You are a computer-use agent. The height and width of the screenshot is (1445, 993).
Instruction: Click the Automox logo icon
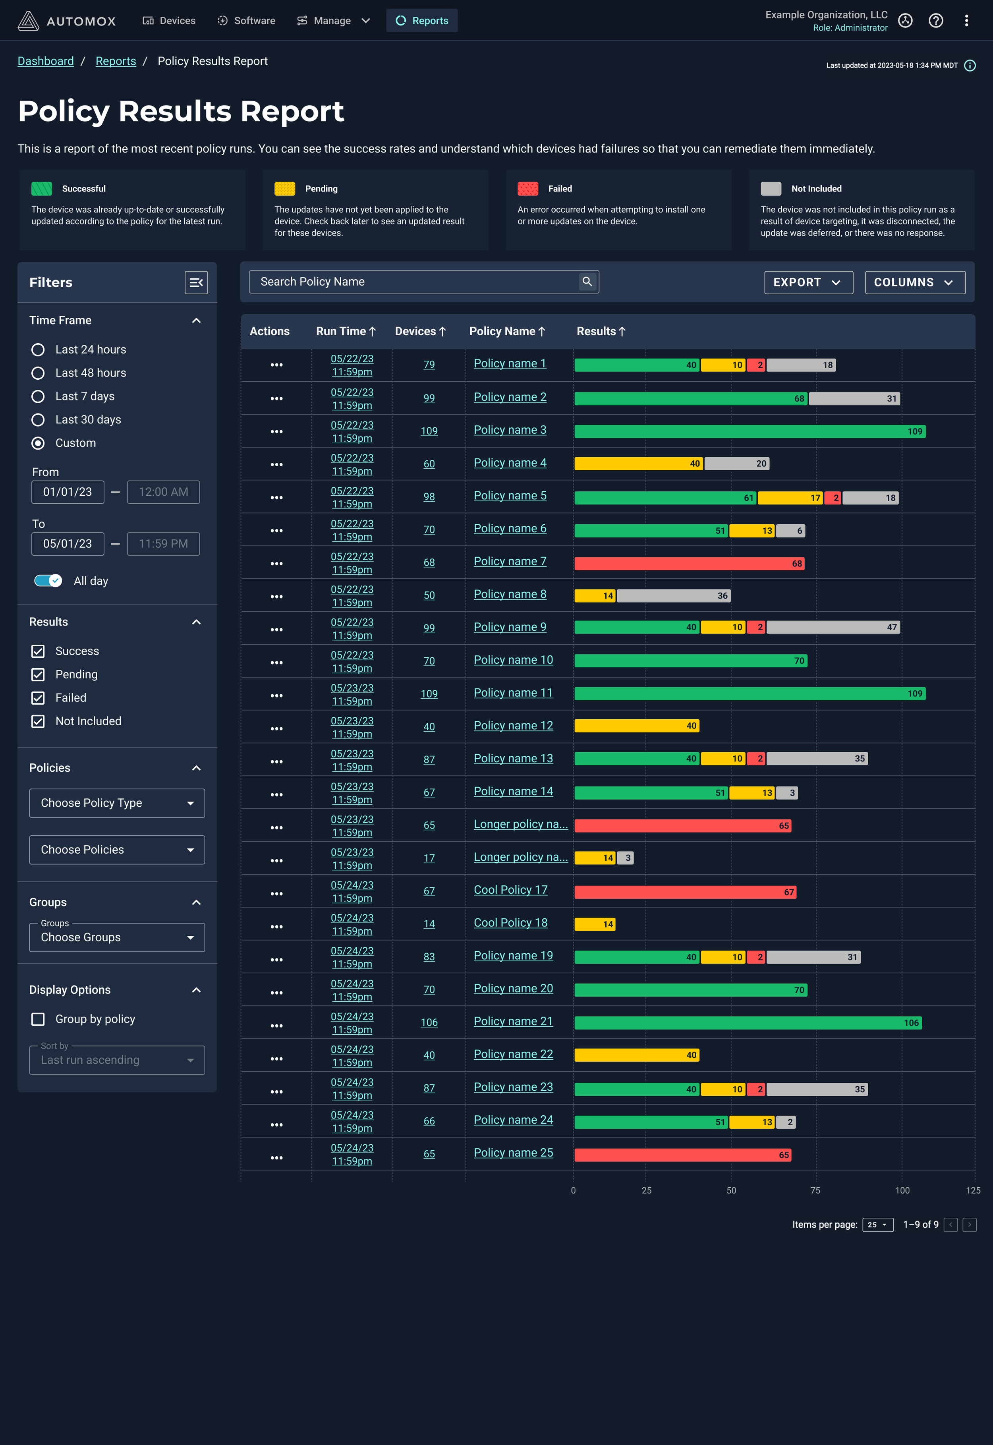(28, 21)
